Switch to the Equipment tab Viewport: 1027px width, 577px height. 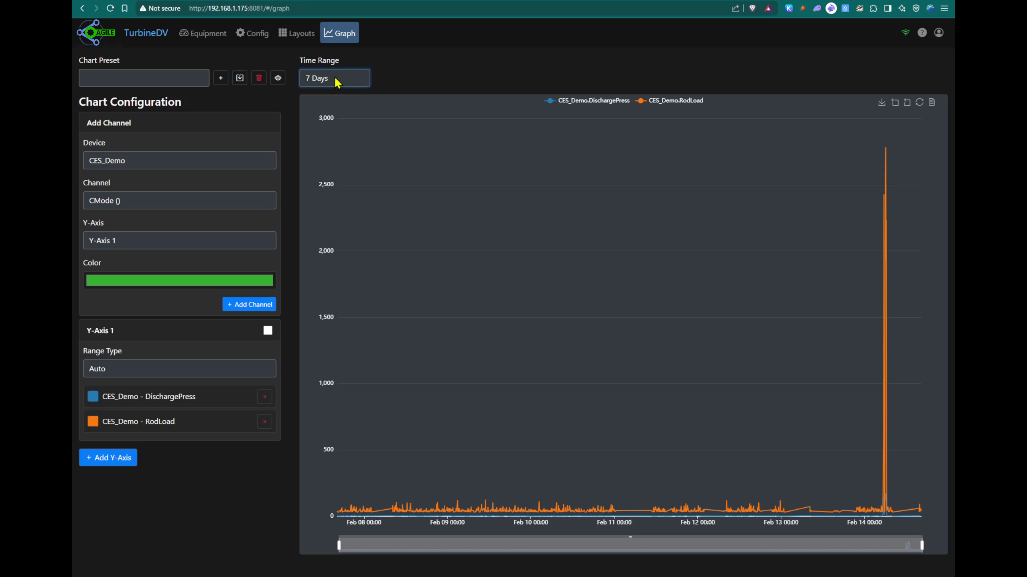203,32
